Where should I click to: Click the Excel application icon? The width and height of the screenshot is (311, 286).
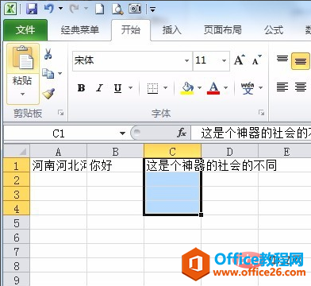pos(10,10)
